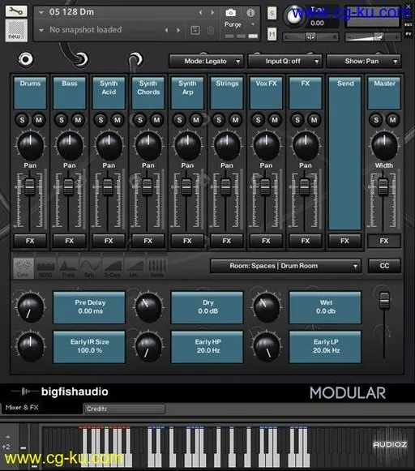Expand the snapshot list arrow
This screenshot has height=471, width=415.
[x=41, y=30]
